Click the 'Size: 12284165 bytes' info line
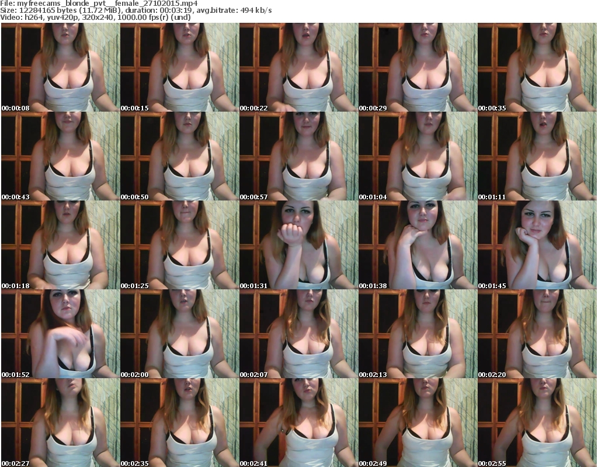 click(x=135, y=11)
